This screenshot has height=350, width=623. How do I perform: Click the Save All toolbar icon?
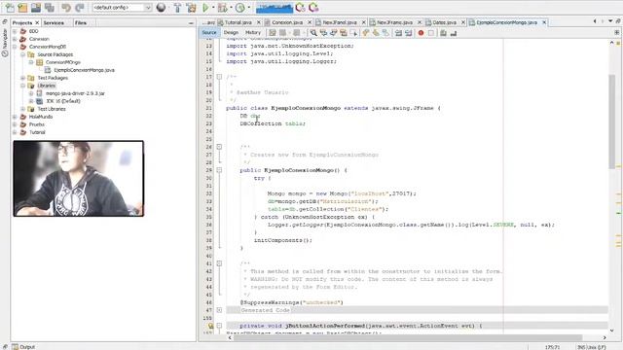pos(50,7)
